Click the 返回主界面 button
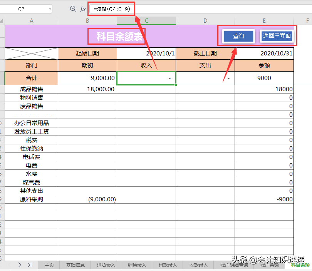 coord(277,36)
